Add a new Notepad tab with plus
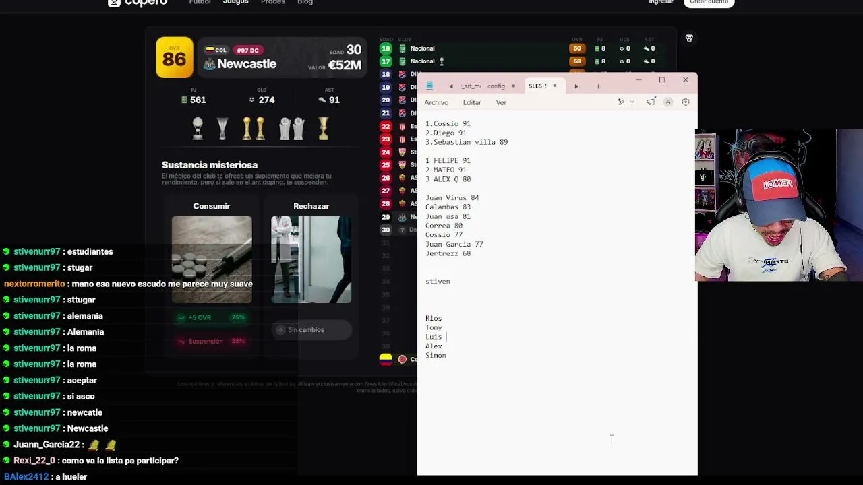863x485 pixels. click(598, 86)
